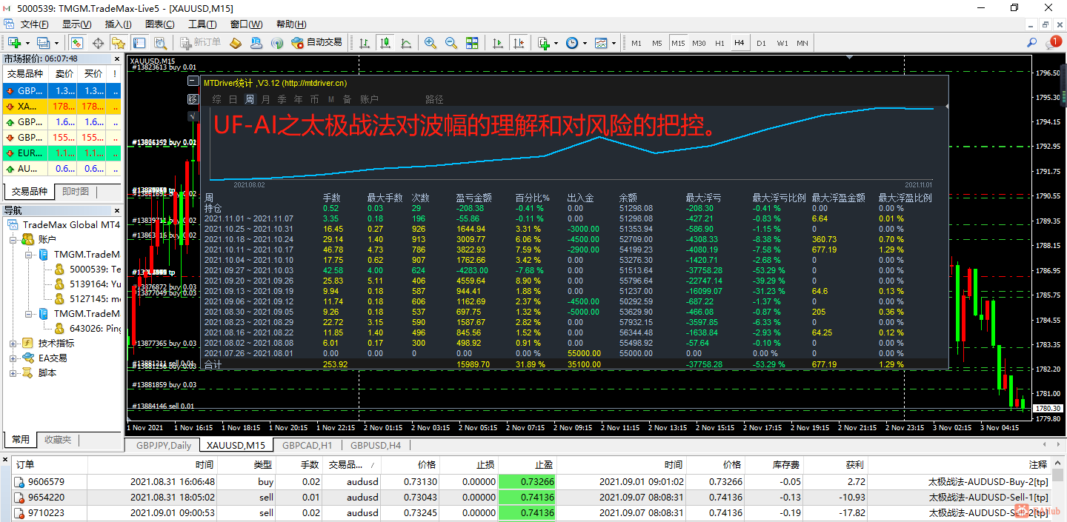Open the indicators list icon
This screenshot has height=522, width=1067.
click(544, 43)
